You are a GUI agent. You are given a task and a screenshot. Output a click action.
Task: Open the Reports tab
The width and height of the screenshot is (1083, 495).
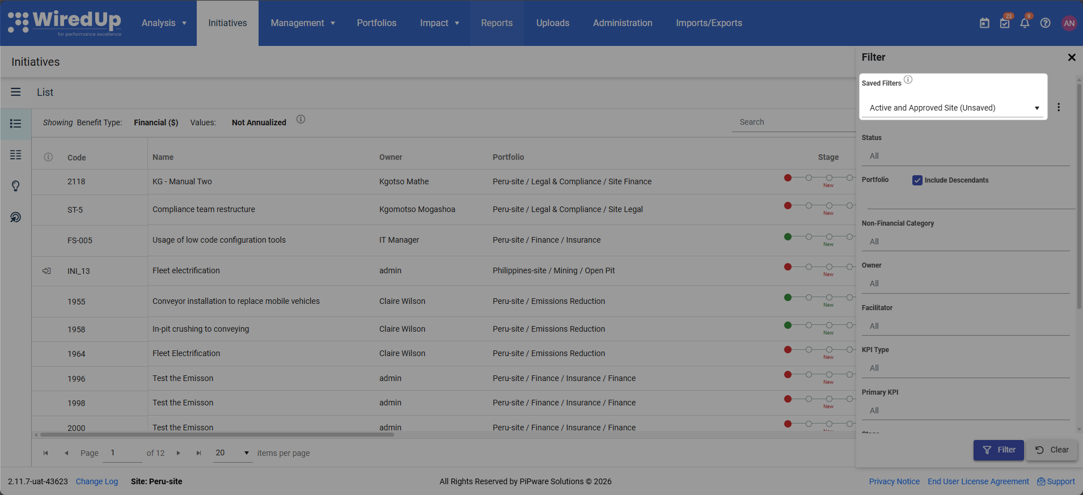[x=497, y=23]
